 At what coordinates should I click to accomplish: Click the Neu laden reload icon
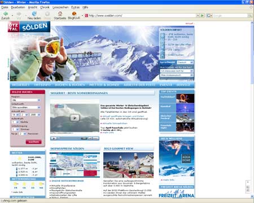pyautogui.click(x=34, y=14)
